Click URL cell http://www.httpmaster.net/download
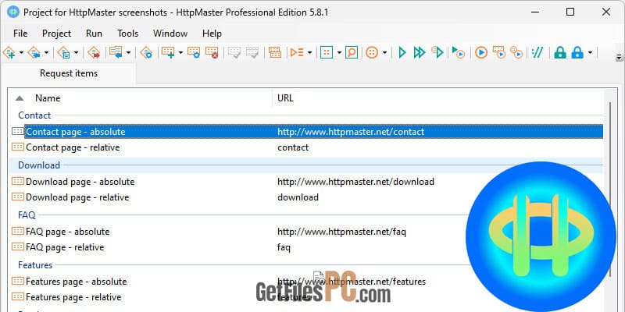625x312 pixels. [356, 182]
